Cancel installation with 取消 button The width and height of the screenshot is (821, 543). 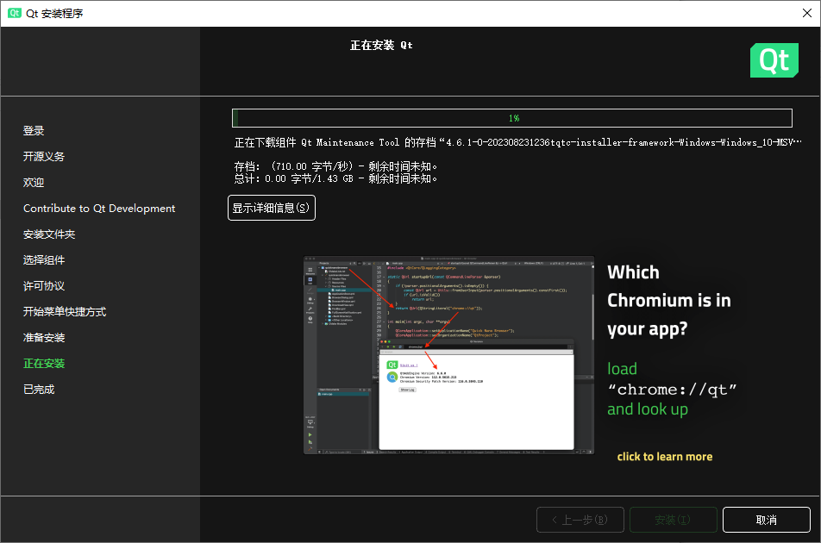[x=766, y=520]
